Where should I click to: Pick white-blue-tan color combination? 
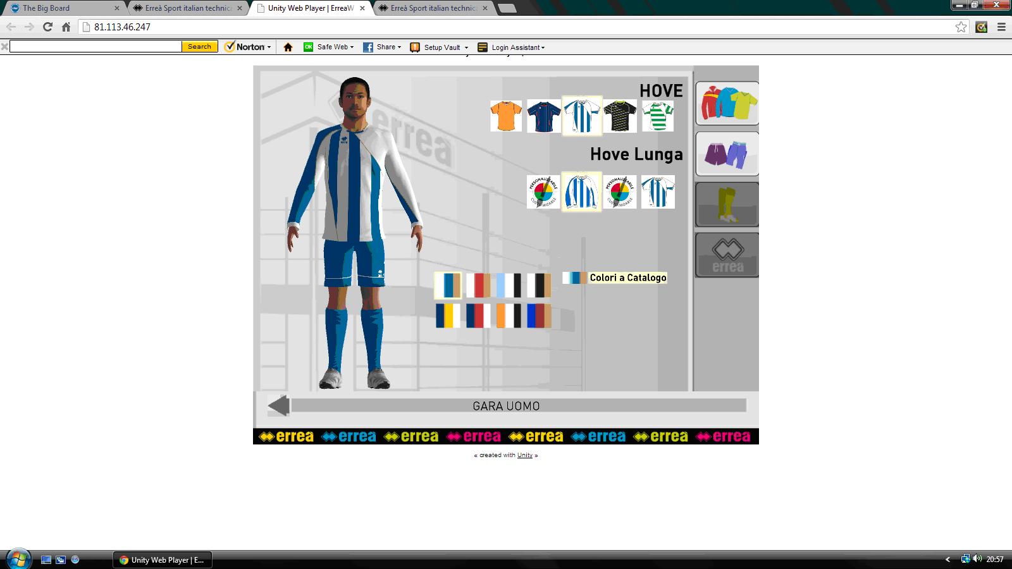pos(448,285)
